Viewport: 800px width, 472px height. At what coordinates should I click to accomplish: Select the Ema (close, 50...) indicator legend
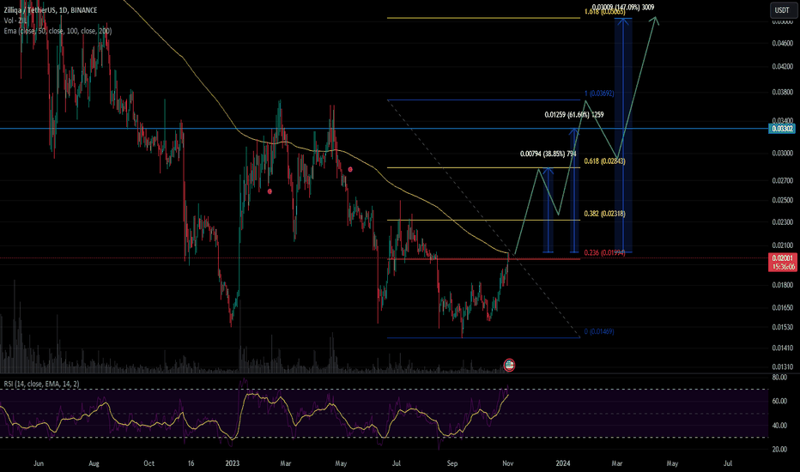coord(58,31)
